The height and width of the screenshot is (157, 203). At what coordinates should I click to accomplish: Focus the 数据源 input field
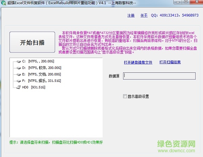159,76
